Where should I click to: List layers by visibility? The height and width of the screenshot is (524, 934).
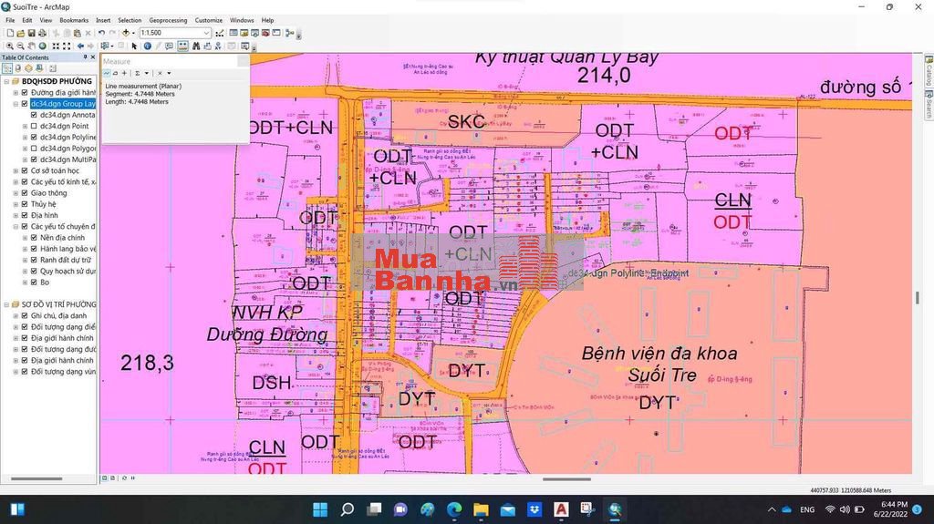(28, 68)
